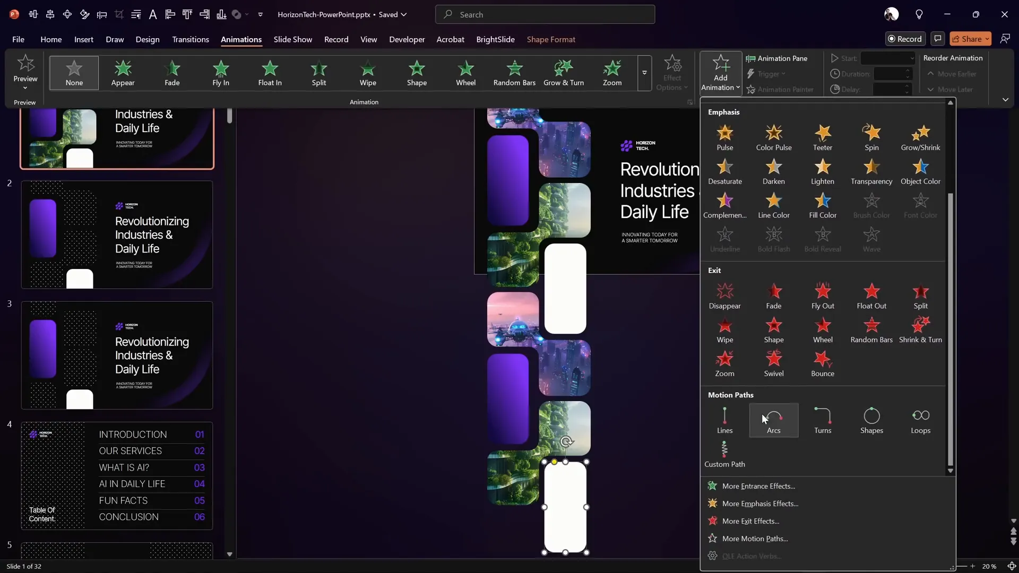This screenshot has width=1019, height=573.
Task: Switch to the Transitions ribbon tab
Action: (191, 39)
